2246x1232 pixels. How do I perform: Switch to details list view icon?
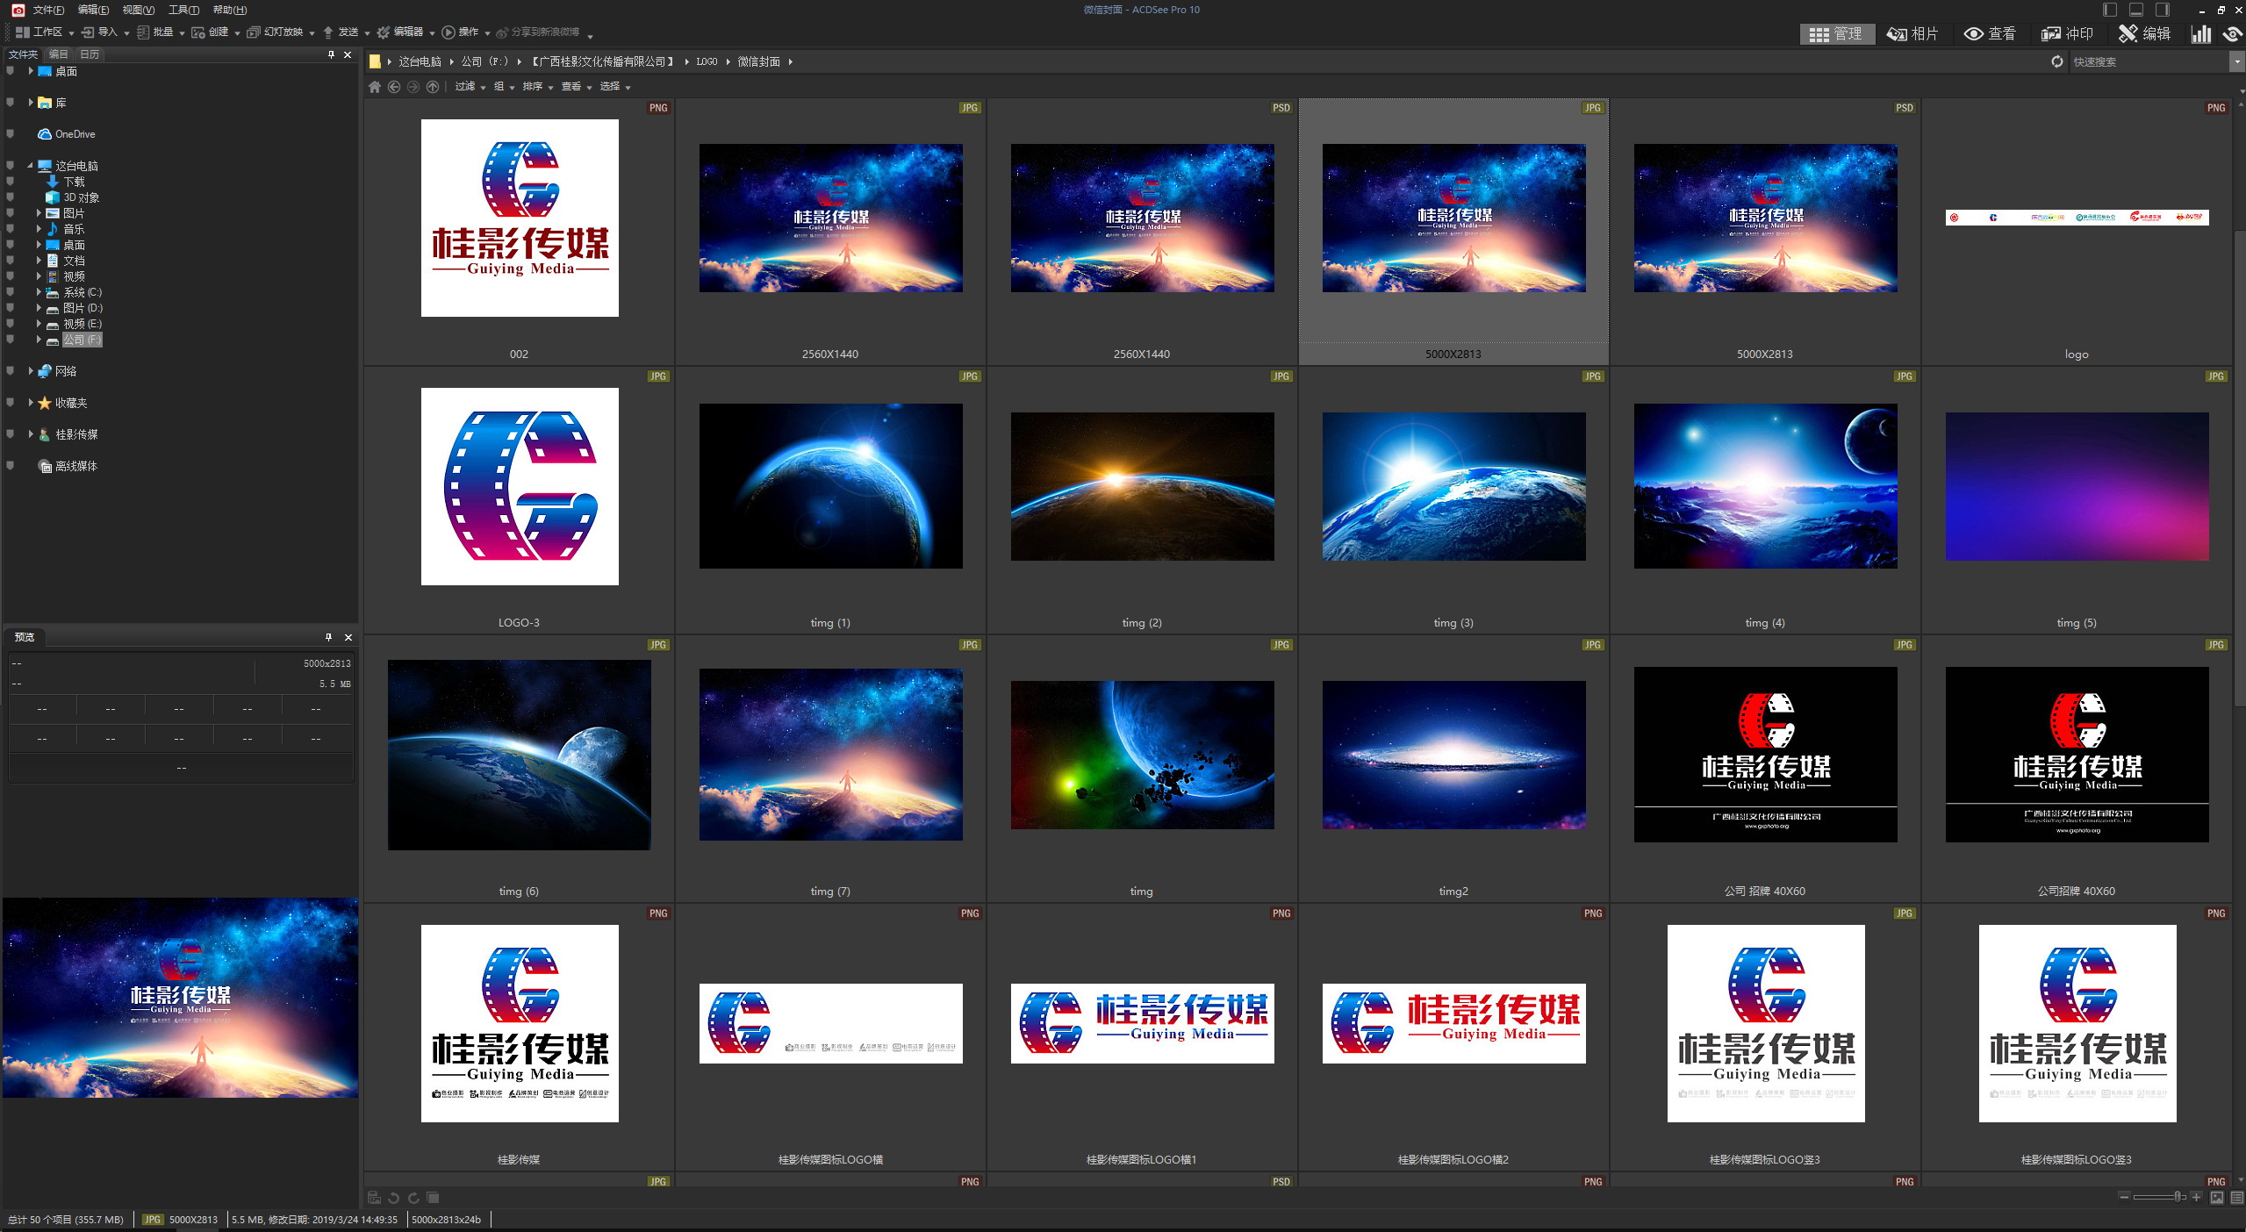pos(2236,1197)
